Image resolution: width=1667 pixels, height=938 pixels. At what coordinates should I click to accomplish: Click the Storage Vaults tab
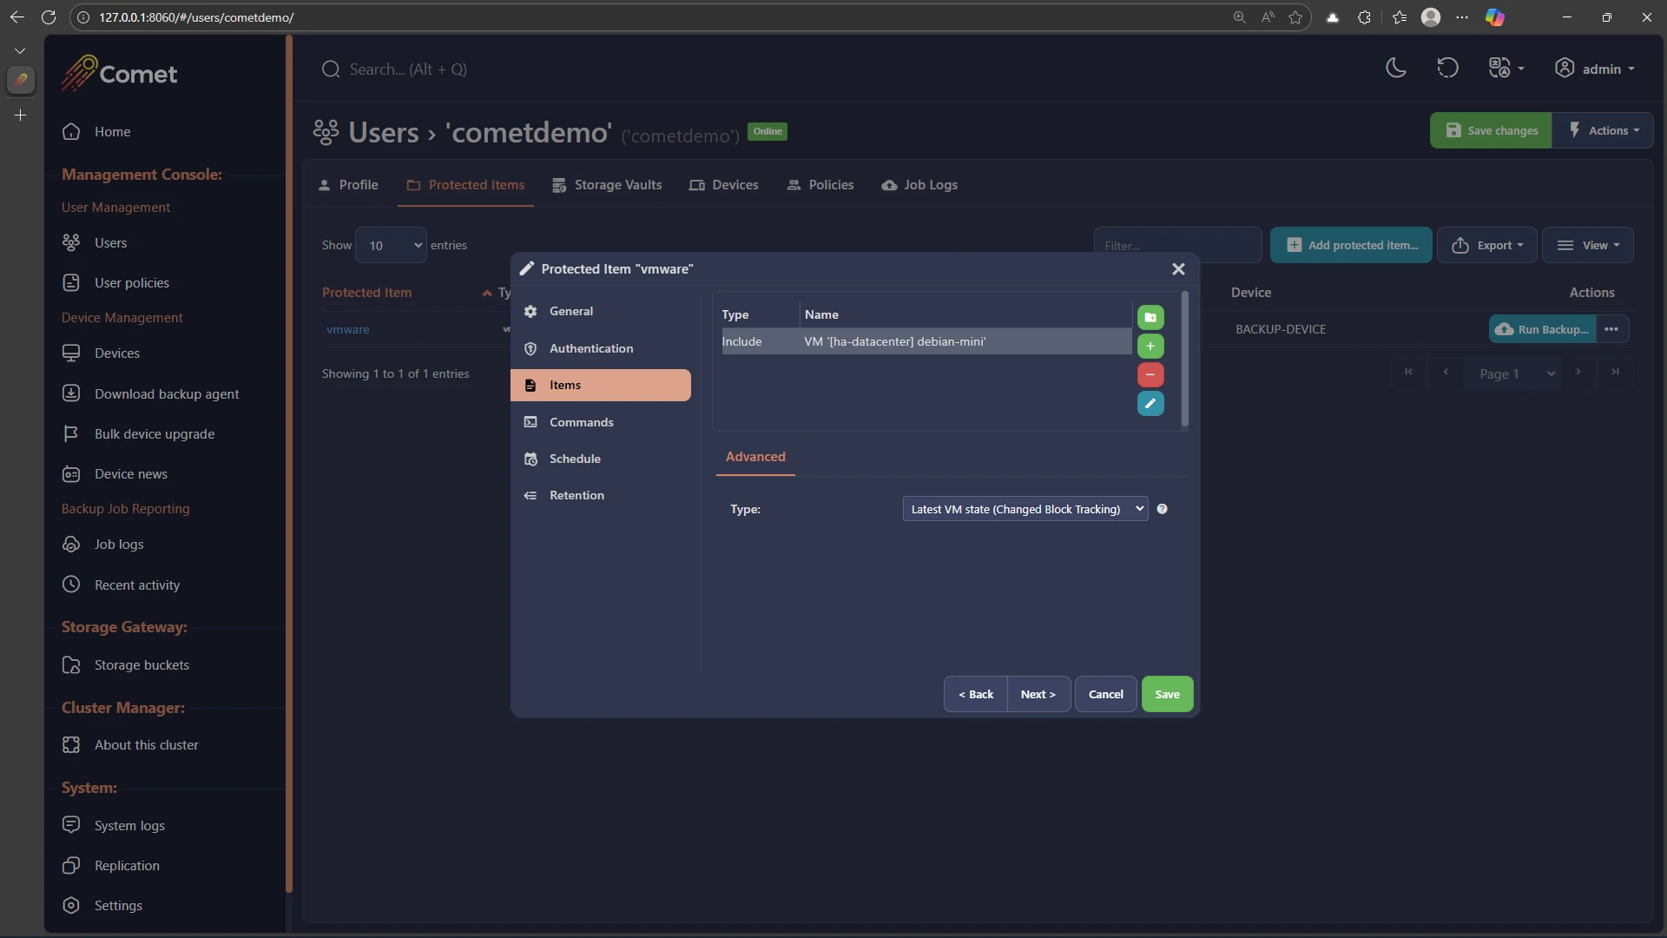coord(607,185)
